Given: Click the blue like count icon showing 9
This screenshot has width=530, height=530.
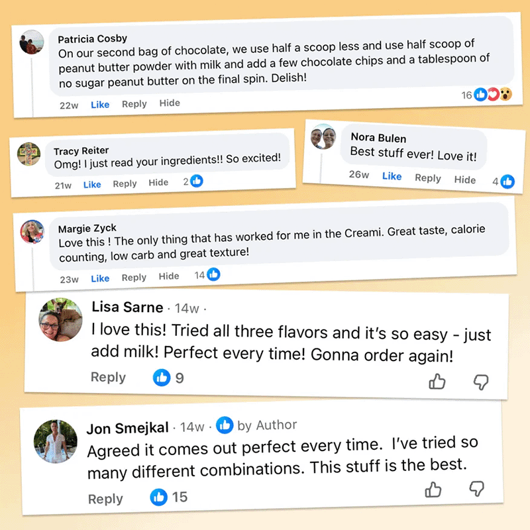Looking at the screenshot, I should [x=162, y=378].
